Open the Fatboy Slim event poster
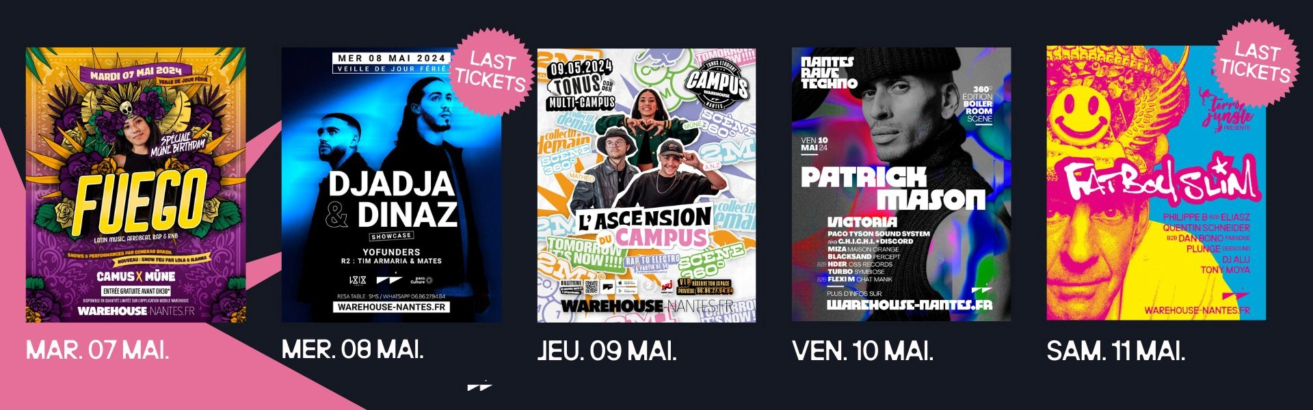Screen dimensions: 1313x410 tap(1156, 183)
